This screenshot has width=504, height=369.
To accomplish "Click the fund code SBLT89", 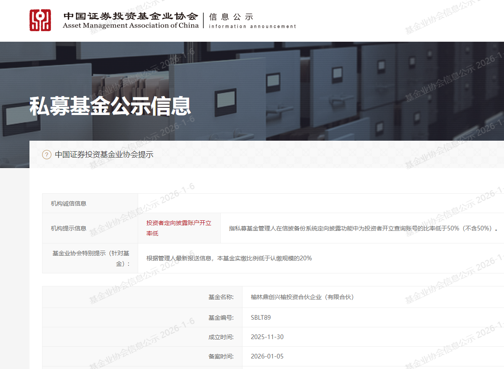I will pos(261,318).
